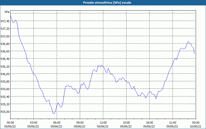Click the 936,40 y-axis value
This screenshot has width=206, height=129.
(x=5, y=59)
